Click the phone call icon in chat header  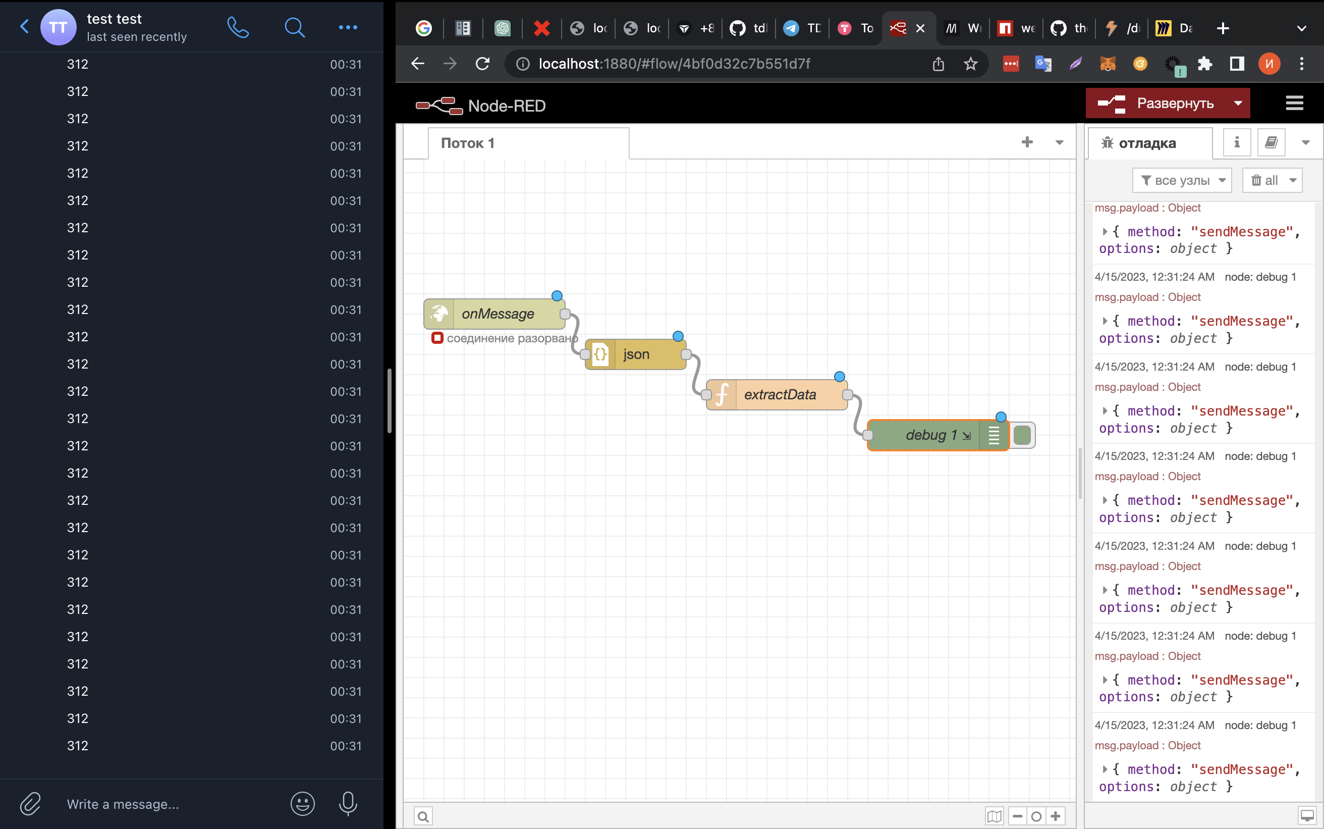click(238, 27)
